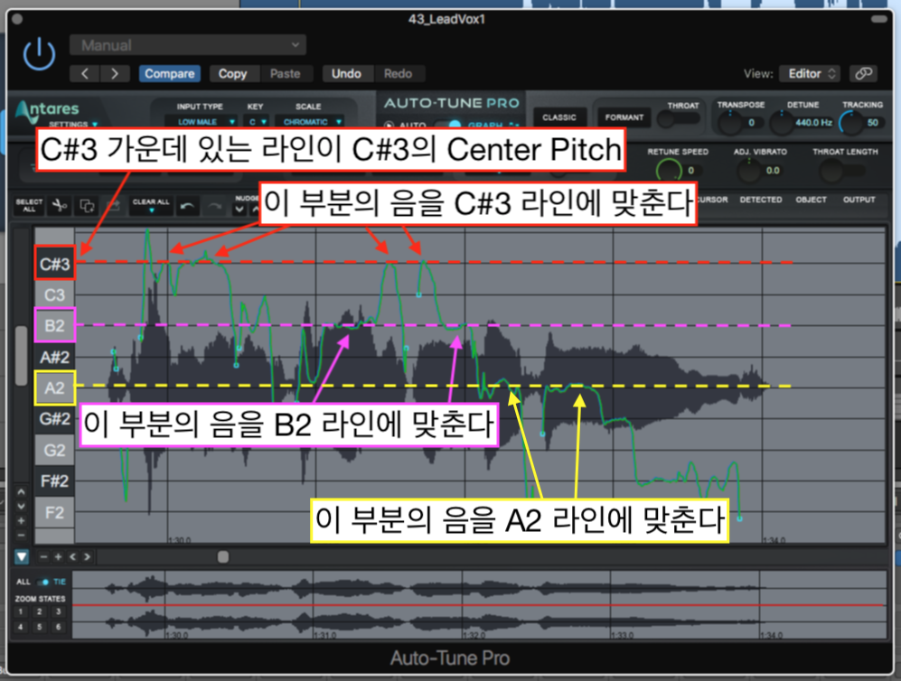Select the F#2 piano key
Screen dimensions: 901x681
(54, 481)
